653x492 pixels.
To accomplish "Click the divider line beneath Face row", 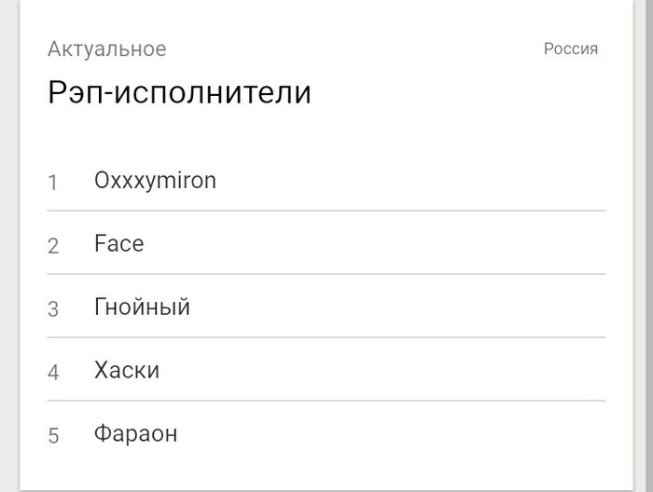I will point(326,274).
